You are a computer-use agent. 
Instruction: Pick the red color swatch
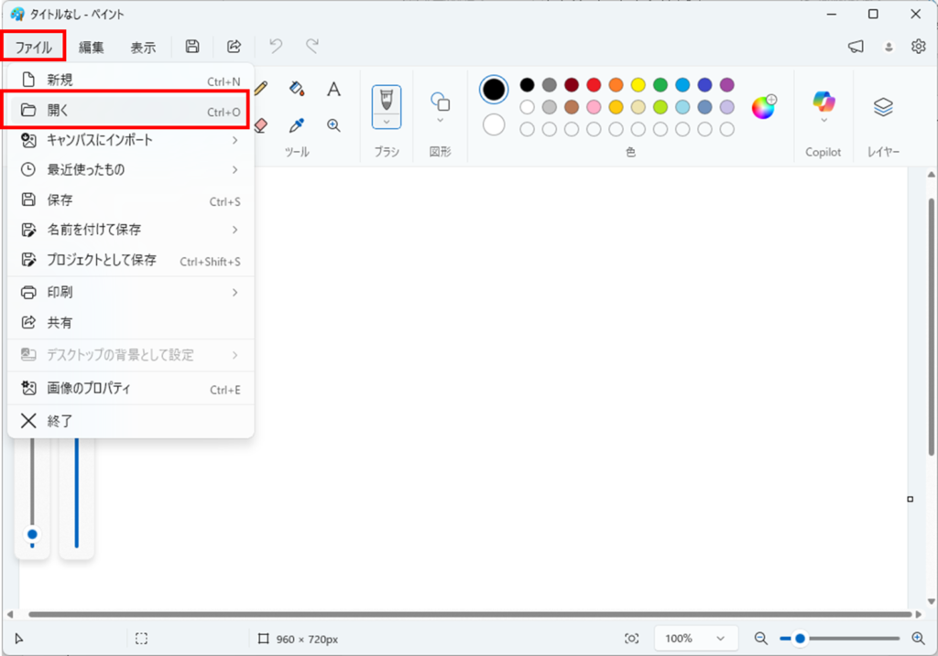tap(594, 85)
